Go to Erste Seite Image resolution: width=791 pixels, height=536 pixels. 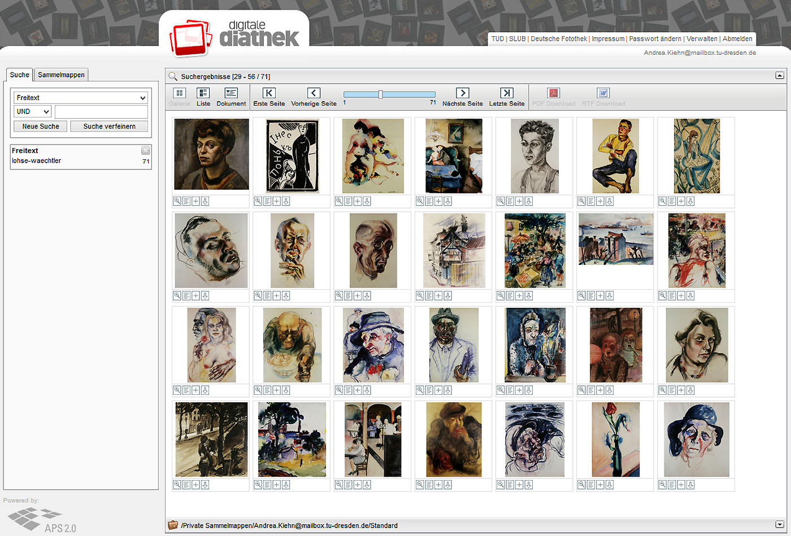click(x=269, y=97)
